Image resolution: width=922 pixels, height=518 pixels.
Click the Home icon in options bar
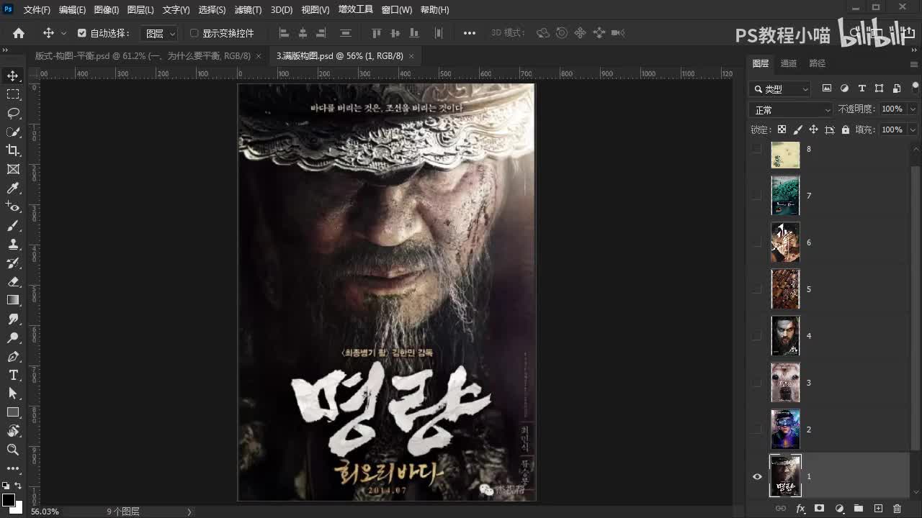(x=19, y=33)
